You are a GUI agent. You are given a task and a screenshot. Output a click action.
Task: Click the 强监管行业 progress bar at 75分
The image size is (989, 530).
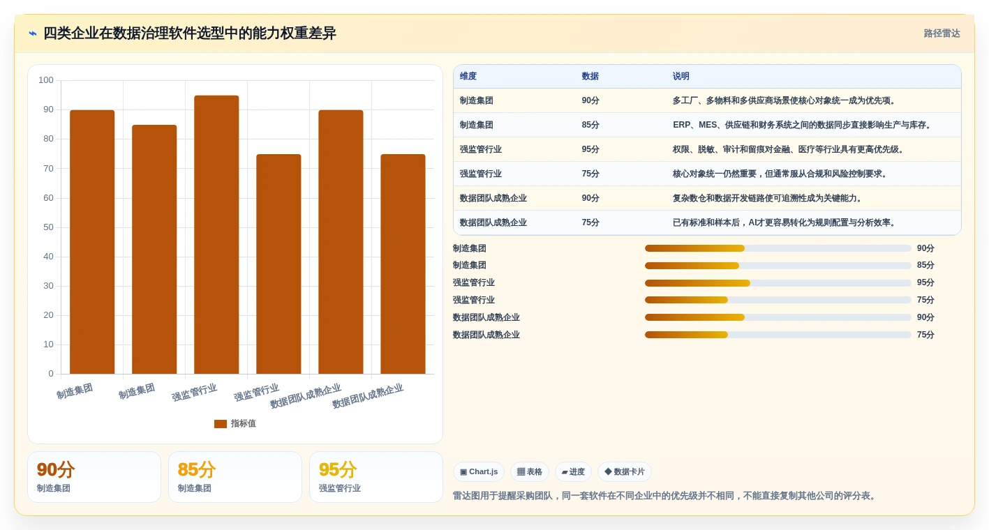778,300
